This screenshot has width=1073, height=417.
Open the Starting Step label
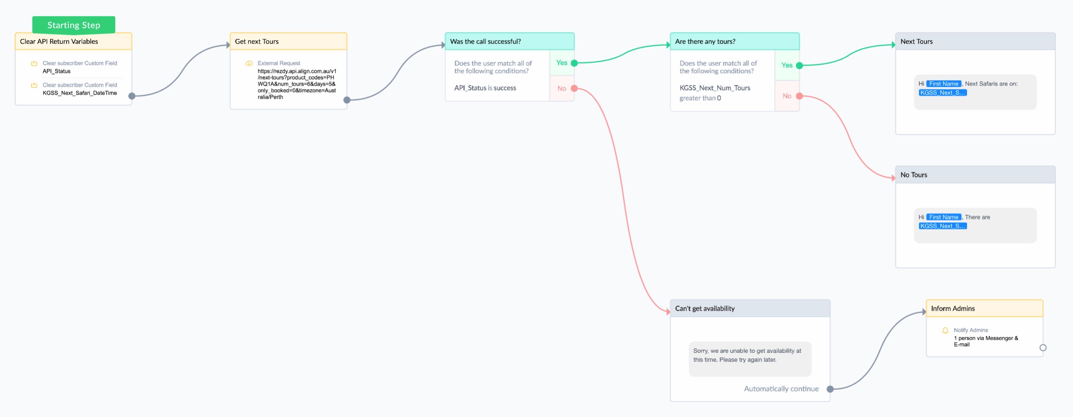click(74, 25)
